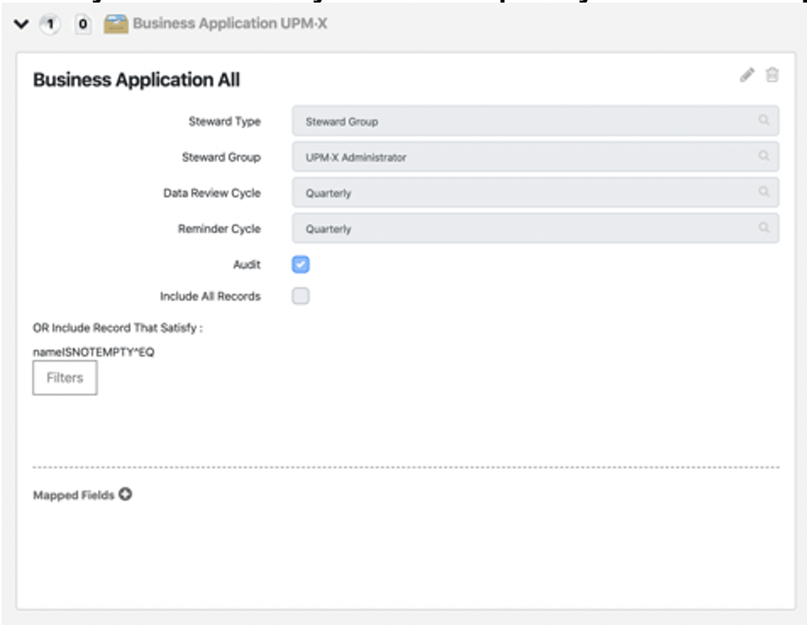The width and height of the screenshot is (807, 625).
Task: Delete Business Application All with trash icon
Action: [772, 75]
